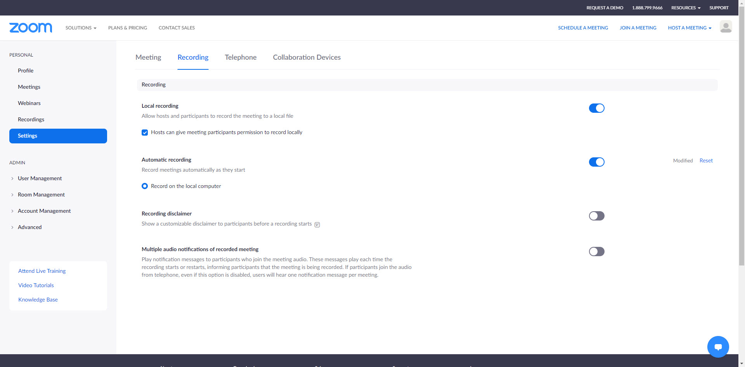Viewport: 745px width, 367px height.
Task: Expand the Advanced section
Action: (x=29, y=227)
